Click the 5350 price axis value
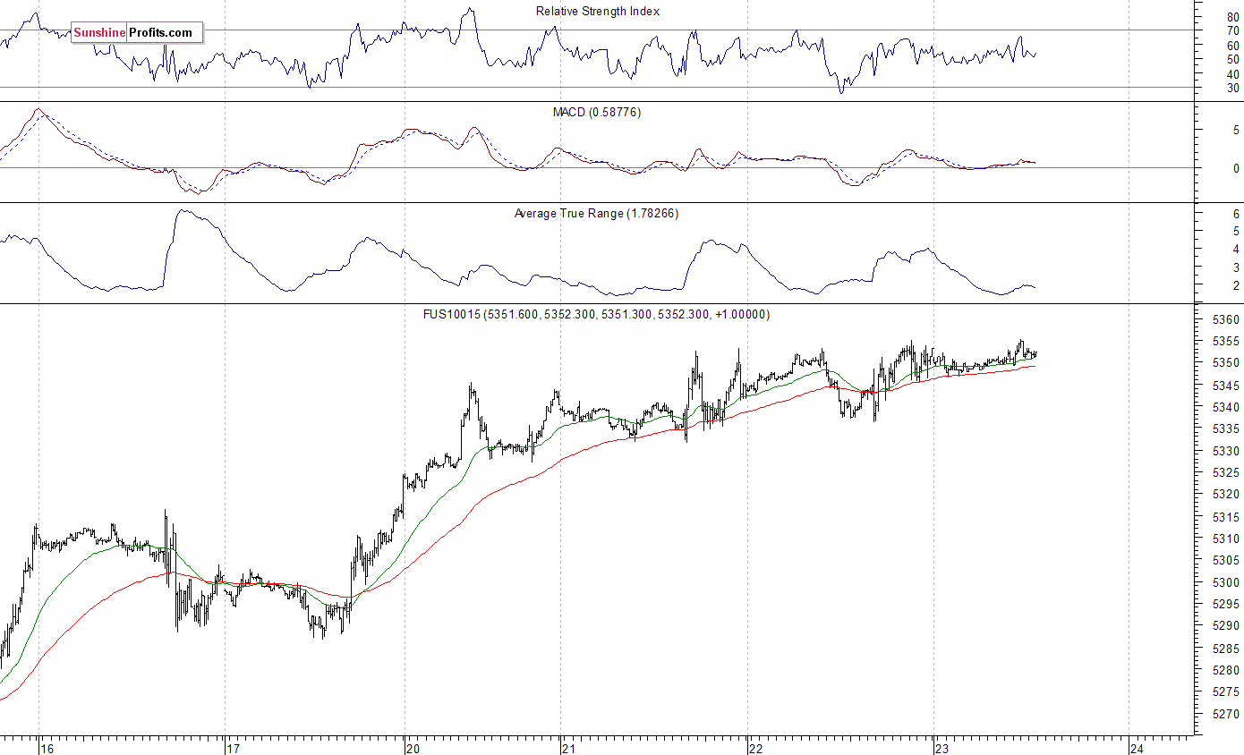This screenshot has height=755, width=1244. pos(1226,363)
